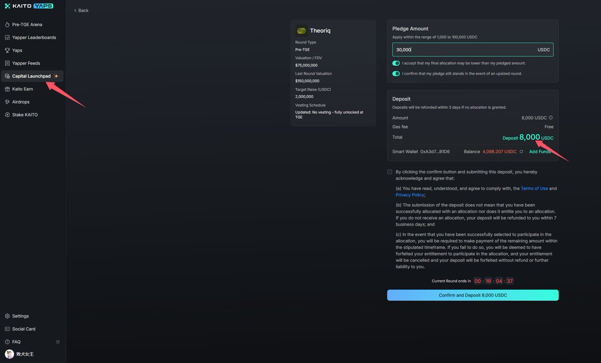Viewport: 601px width, 363px height.
Task: Click the info icon beside 8,000 USDC amount
Action: (x=551, y=118)
